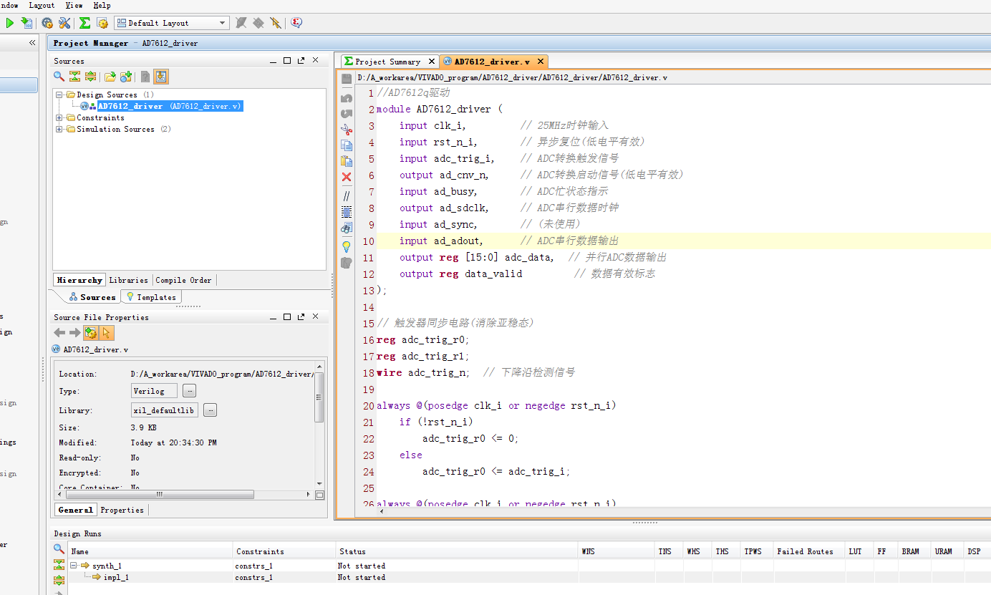Image resolution: width=991 pixels, height=595 pixels.
Task: Open the Default Layout dropdown
Action: click(172, 23)
